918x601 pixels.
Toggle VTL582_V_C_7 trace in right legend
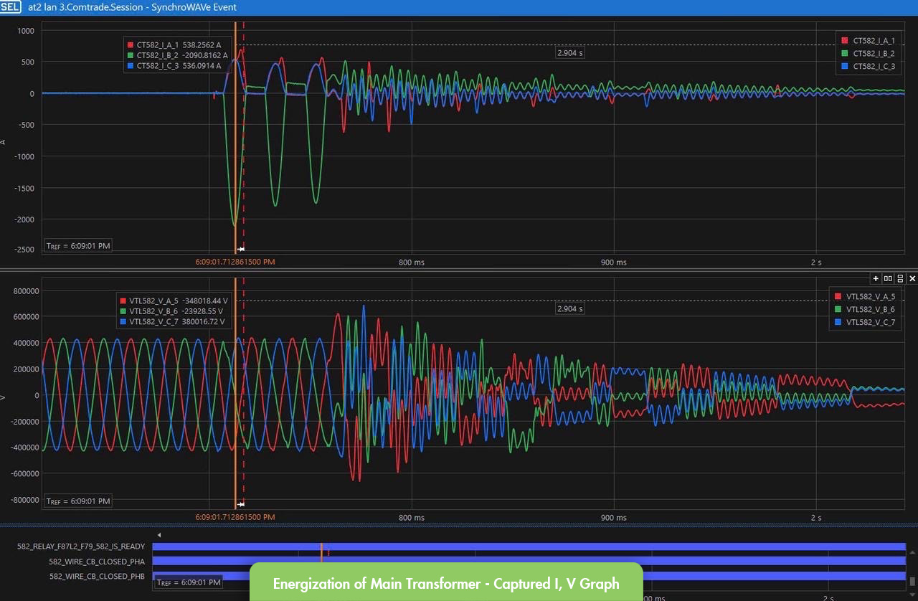[x=864, y=322]
